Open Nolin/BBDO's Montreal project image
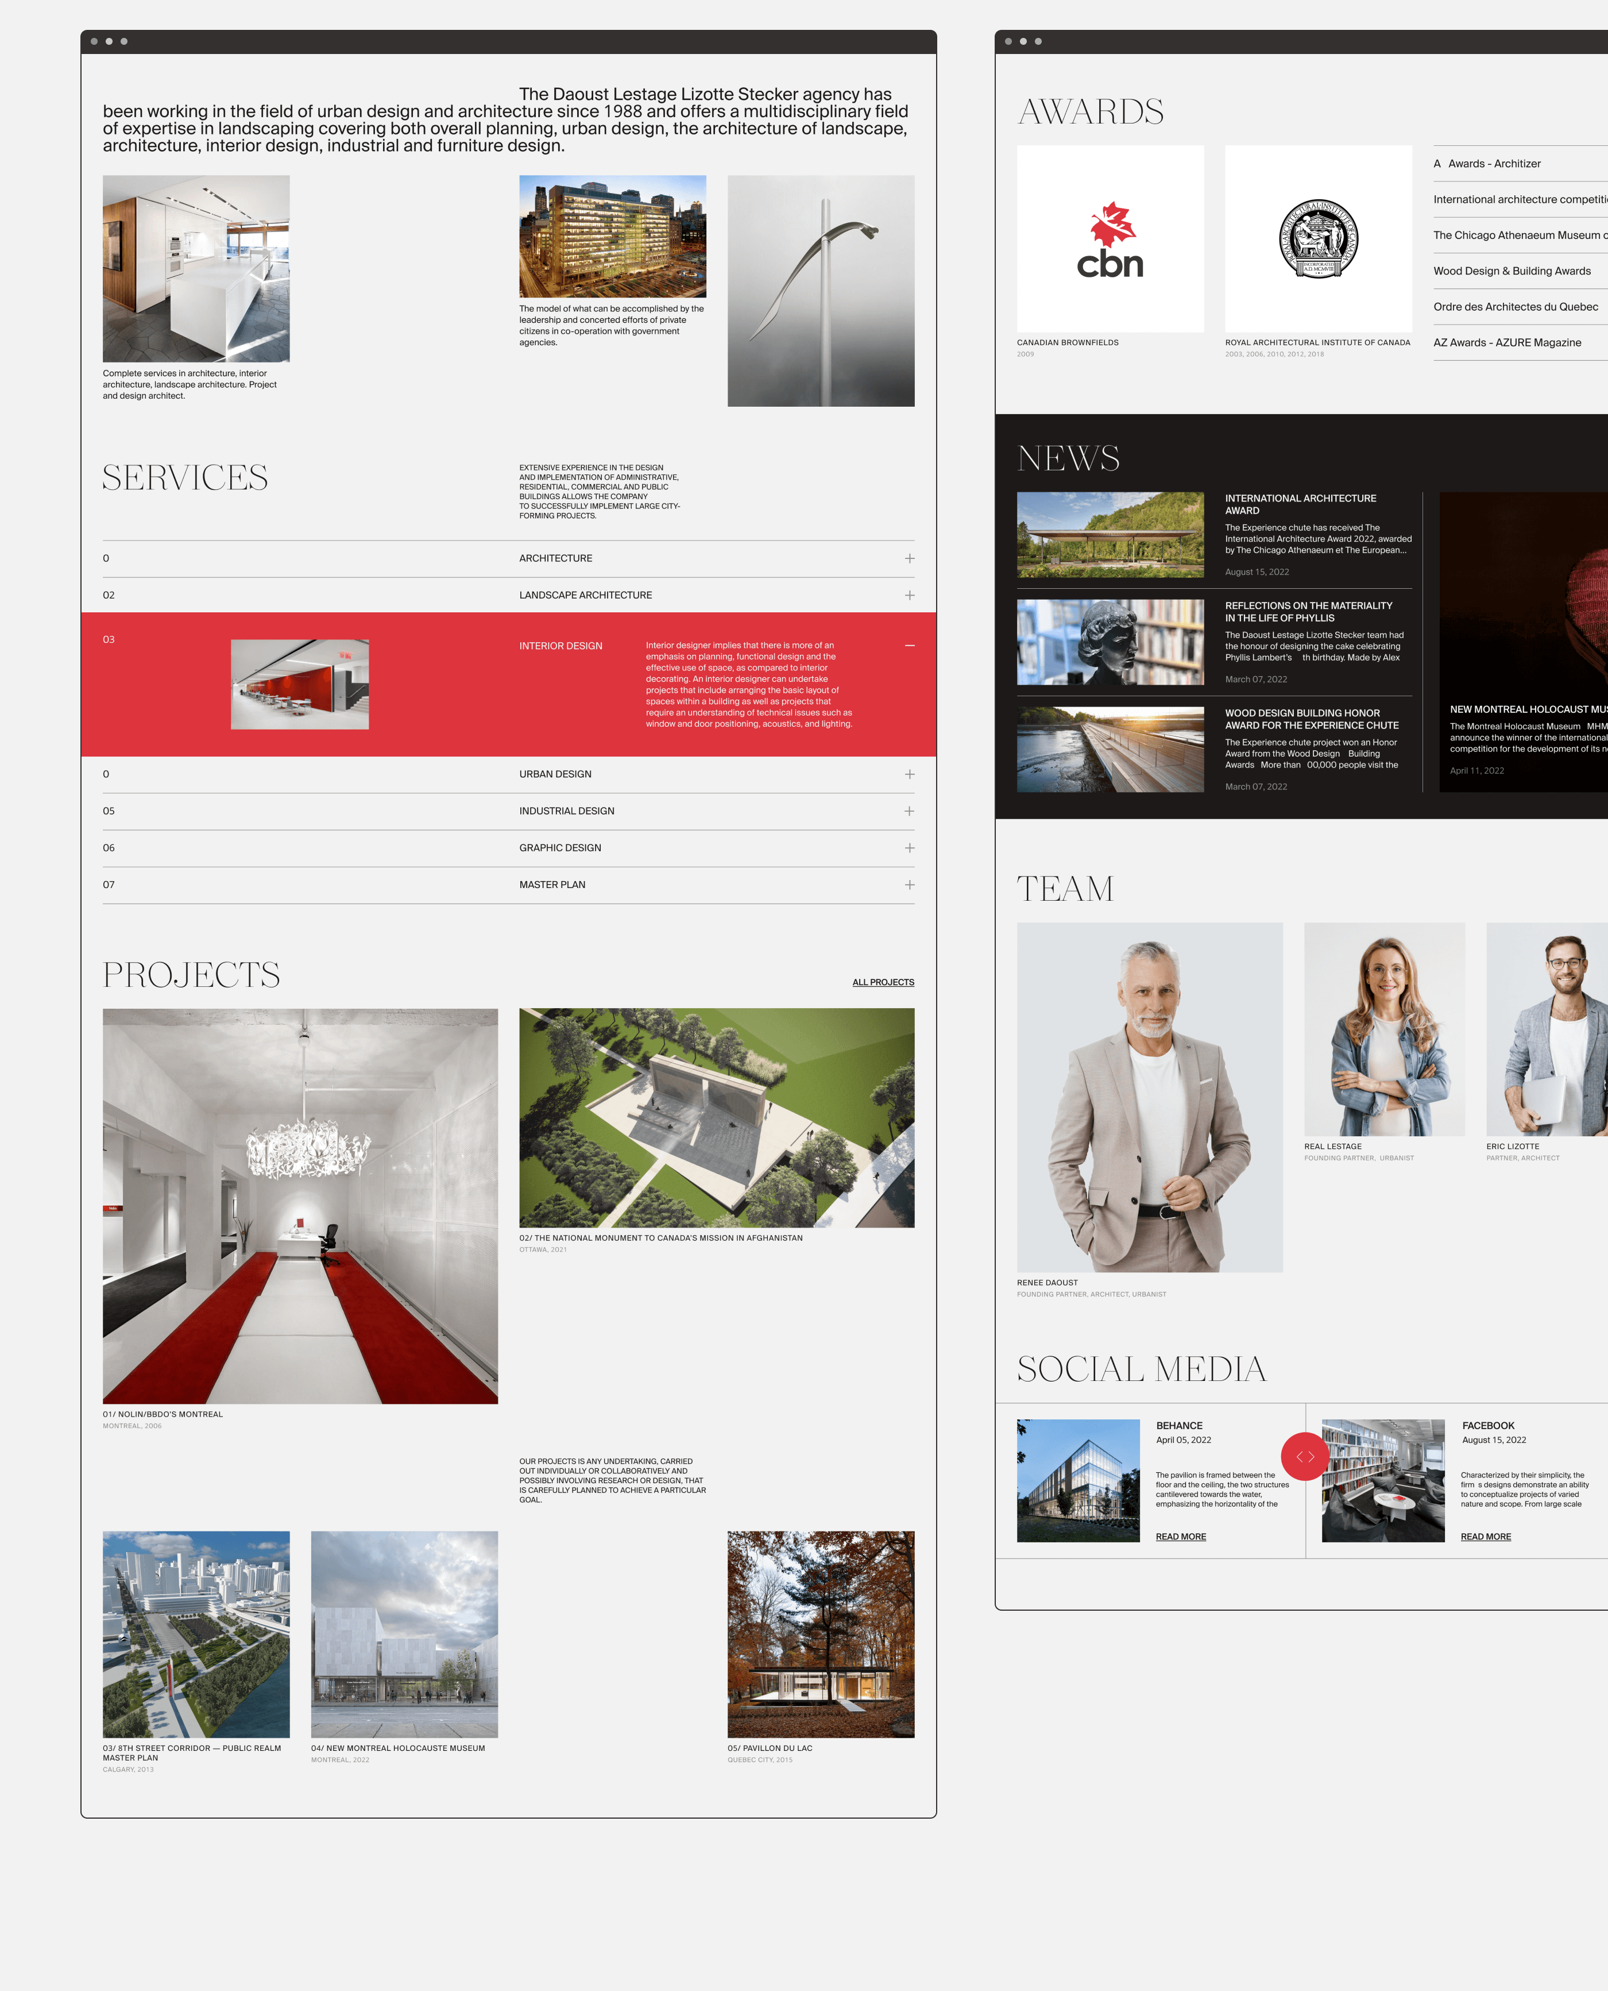 (x=300, y=1205)
